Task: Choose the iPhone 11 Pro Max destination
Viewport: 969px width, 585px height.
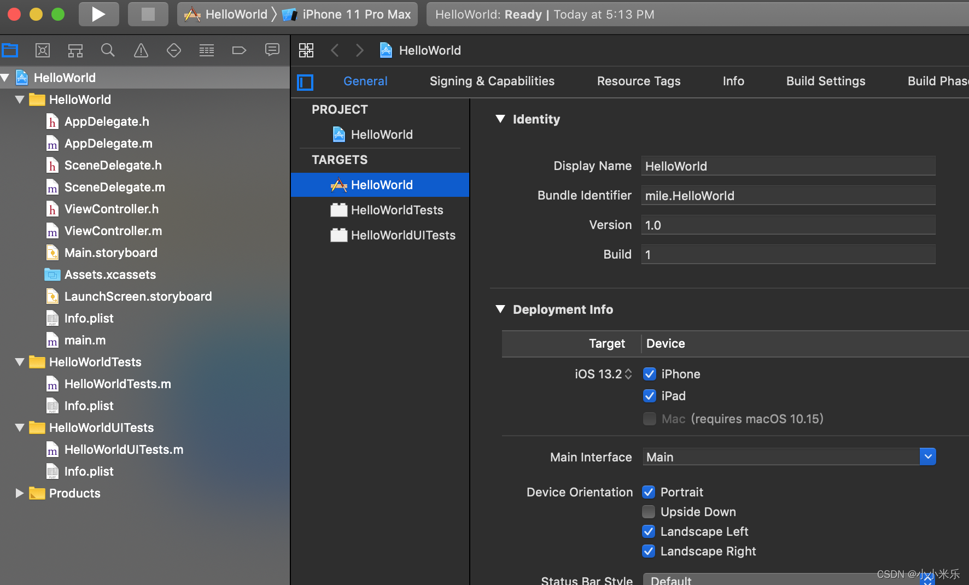Action: [347, 14]
